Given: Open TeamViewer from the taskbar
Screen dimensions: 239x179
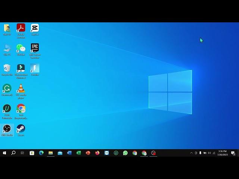Looking at the screenshot, I should coord(106,153).
